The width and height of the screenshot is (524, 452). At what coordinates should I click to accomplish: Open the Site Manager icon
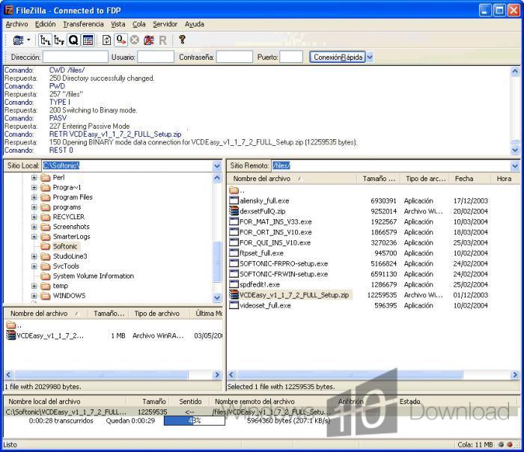18,40
